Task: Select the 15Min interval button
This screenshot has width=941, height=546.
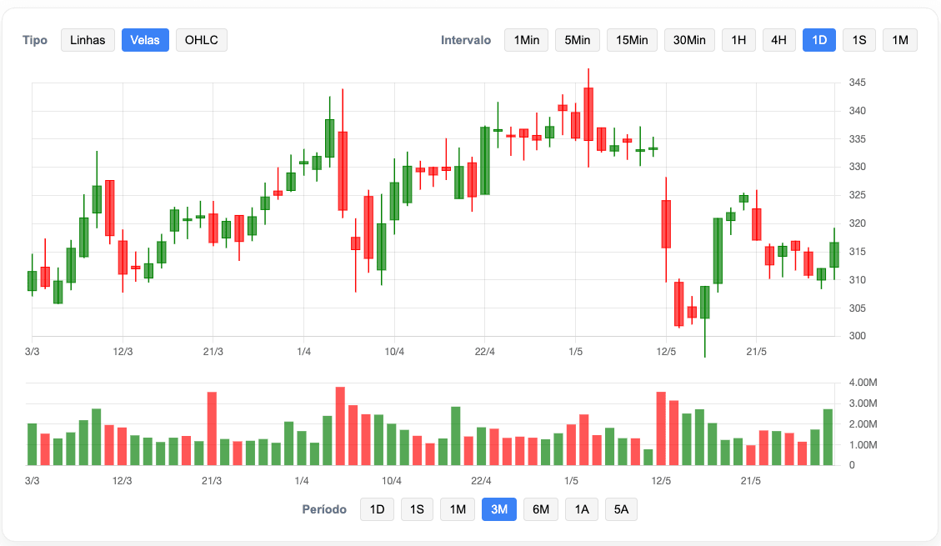Action: tap(632, 40)
